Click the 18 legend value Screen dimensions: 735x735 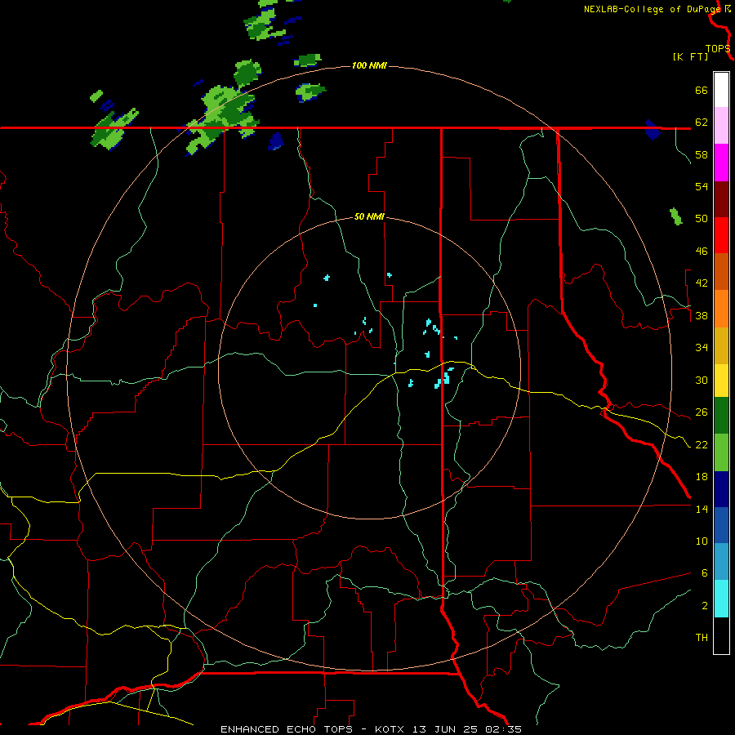(702, 477)
